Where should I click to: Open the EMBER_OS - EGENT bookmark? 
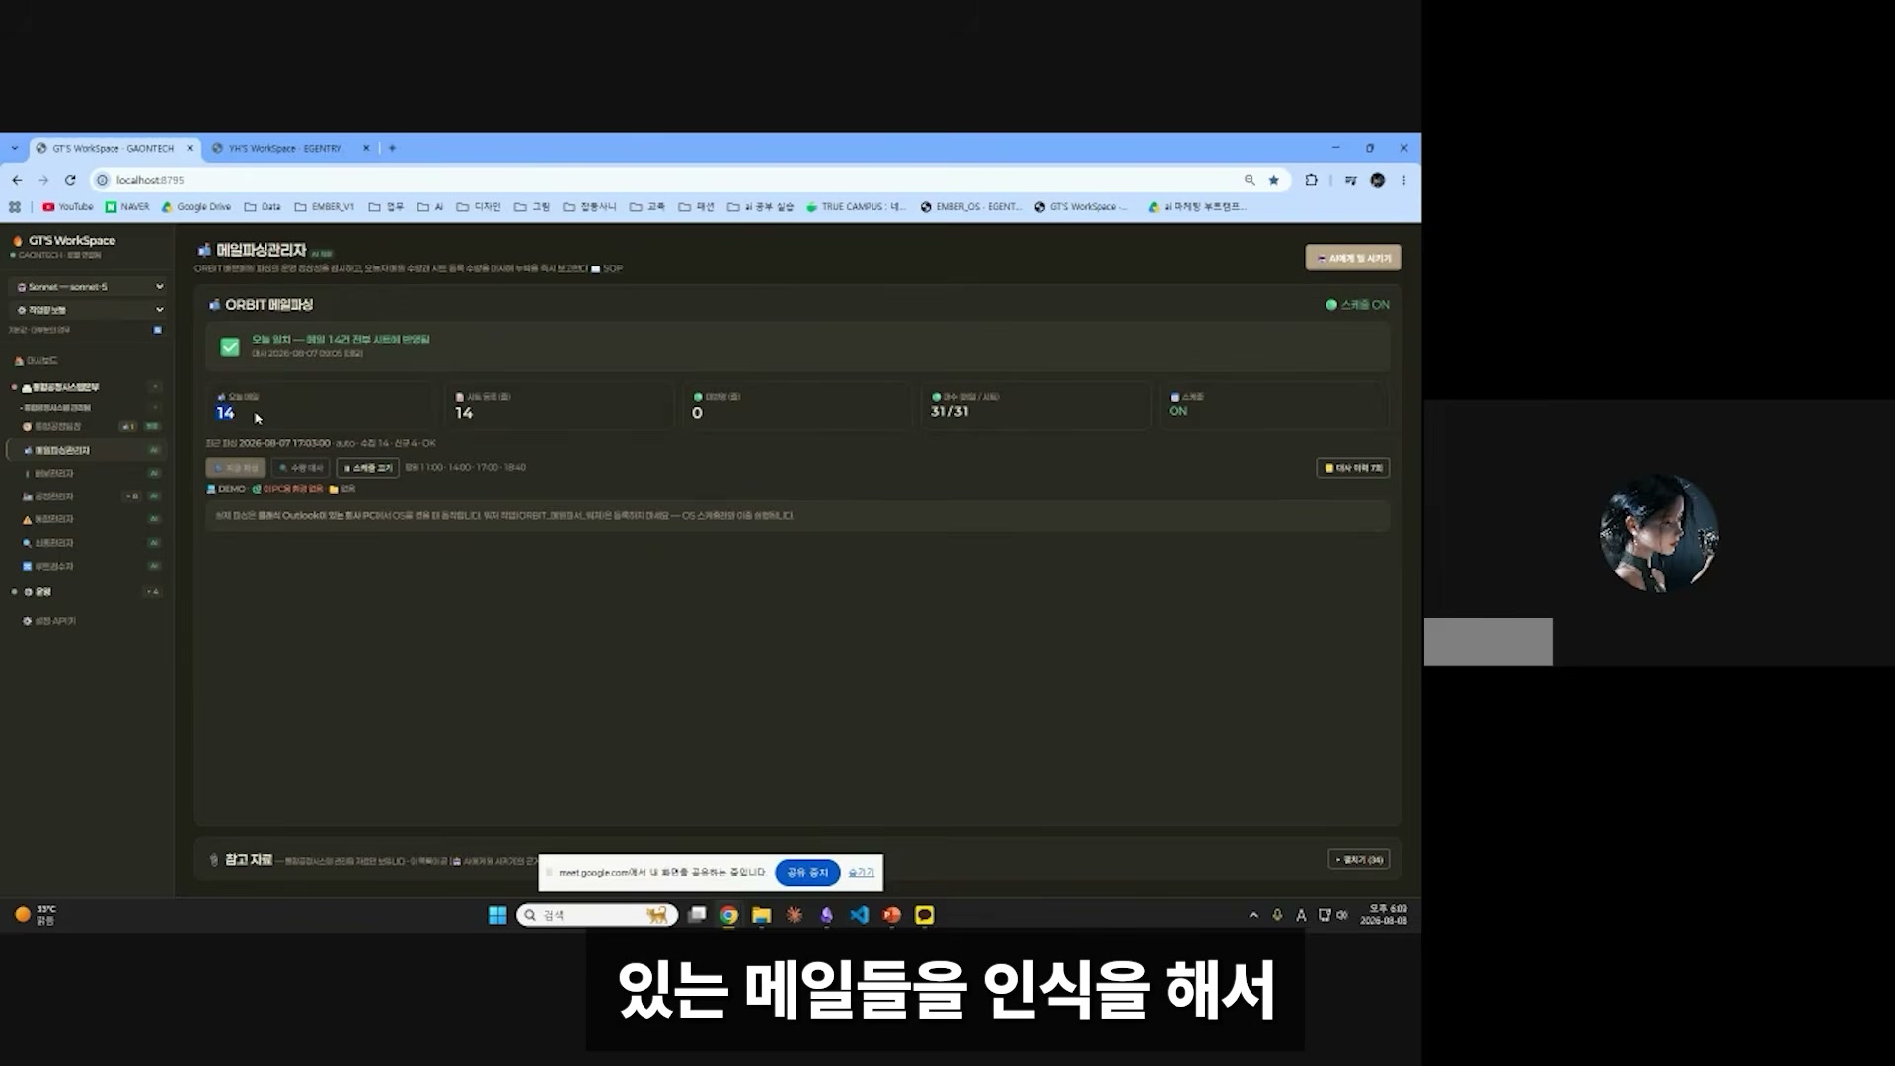click(971, 207)
